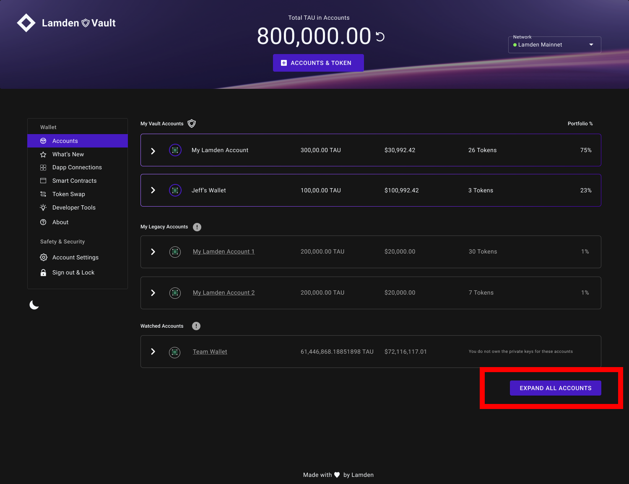Click the Lamden diamond logo icon

[26, 23]
